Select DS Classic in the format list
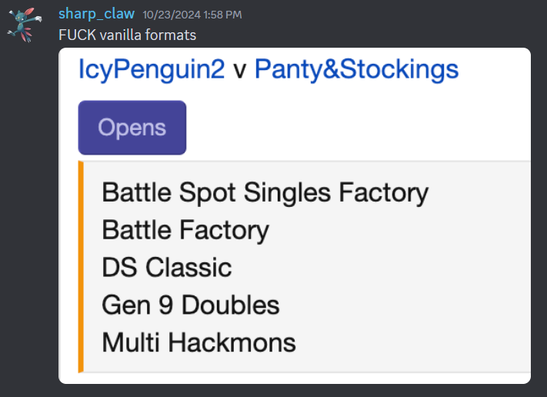This screenshot has width=547, height=397. [166, 268]
